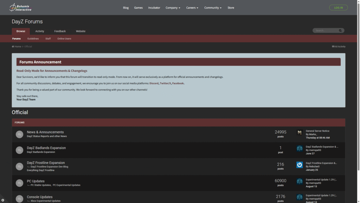Click the DayZ Frostline Expansion forum bubble icon
Screen dimensions: 360x203
tap(20, 166)
